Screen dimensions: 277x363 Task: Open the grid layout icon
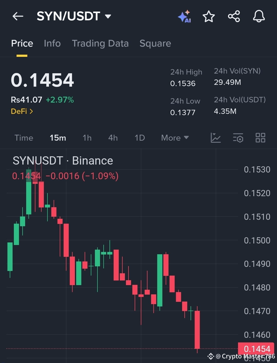click(260, 138)
